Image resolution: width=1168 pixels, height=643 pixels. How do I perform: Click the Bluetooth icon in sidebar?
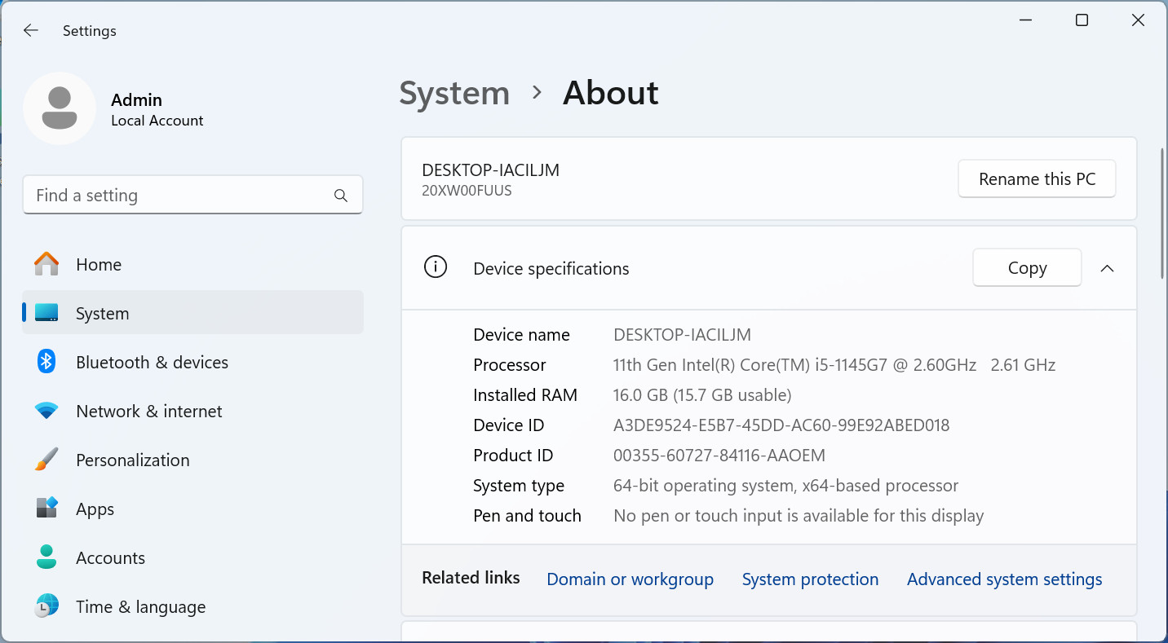[x=46, y=362]
